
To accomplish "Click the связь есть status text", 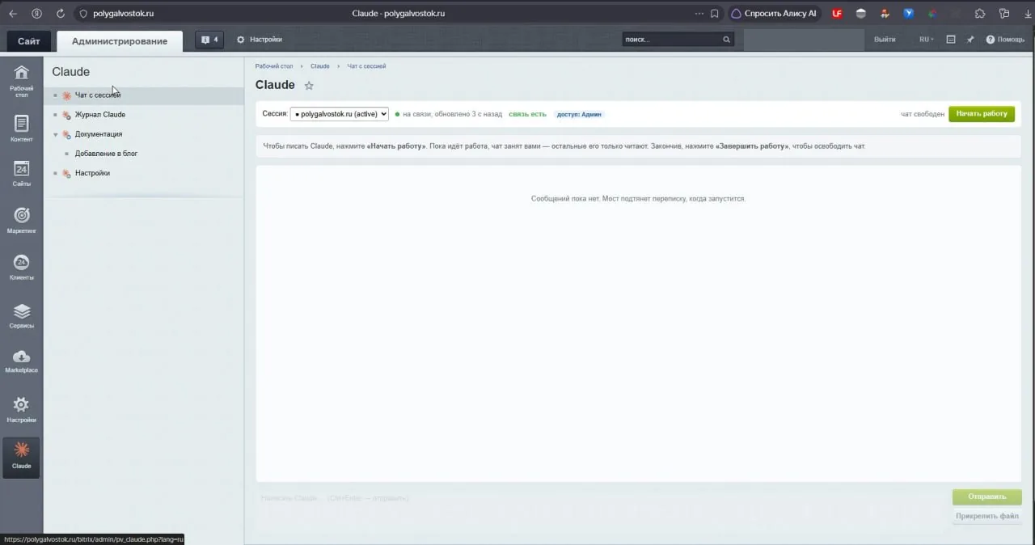I will pyautogui.click(x=527, y=115).
